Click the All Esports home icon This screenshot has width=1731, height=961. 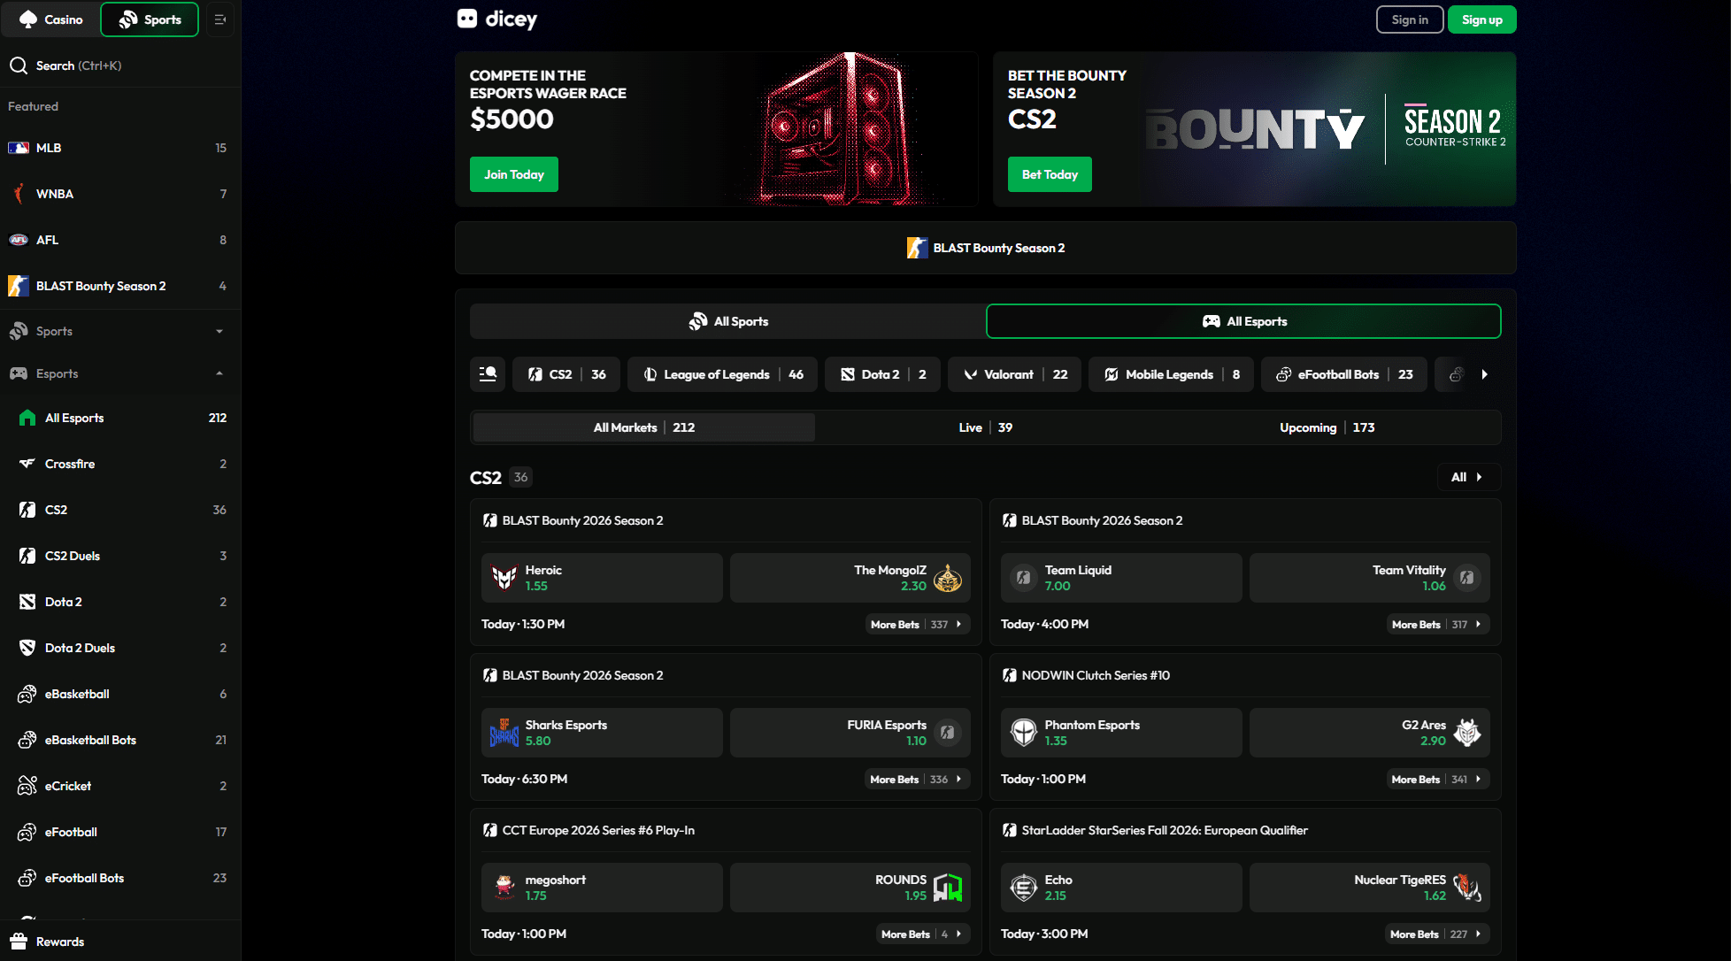pos(27,418)
